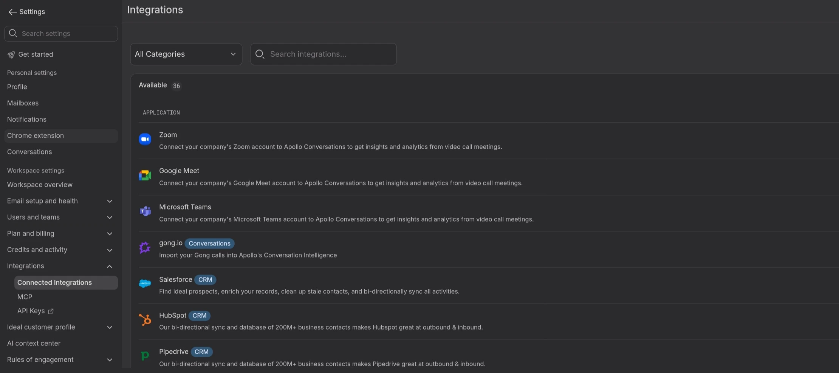Click the Pipedrive integration name

[173, 351]
